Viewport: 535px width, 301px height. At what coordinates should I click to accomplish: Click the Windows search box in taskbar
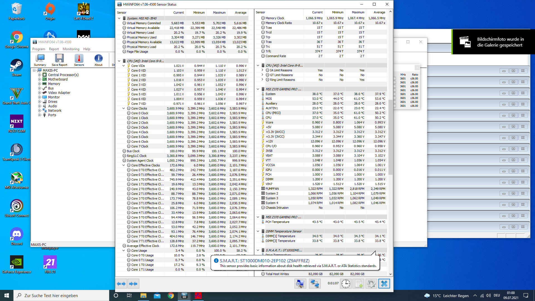(61, 295)
